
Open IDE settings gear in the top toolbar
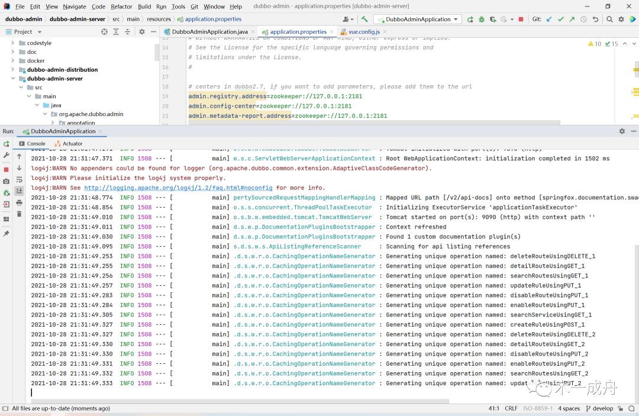click(621, 19)
